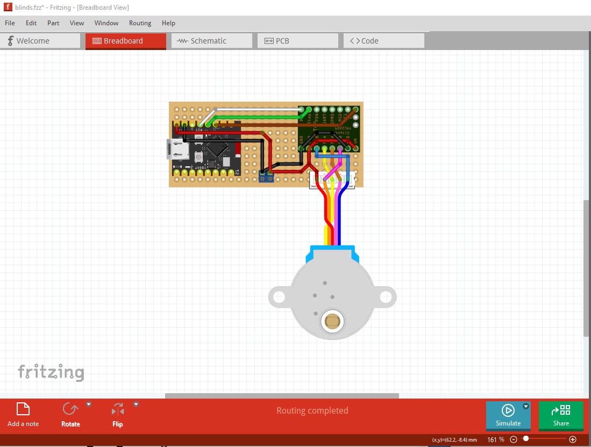Click the Add a note icon
This screenshot has height=447, width=591.
tap(23, 409)
